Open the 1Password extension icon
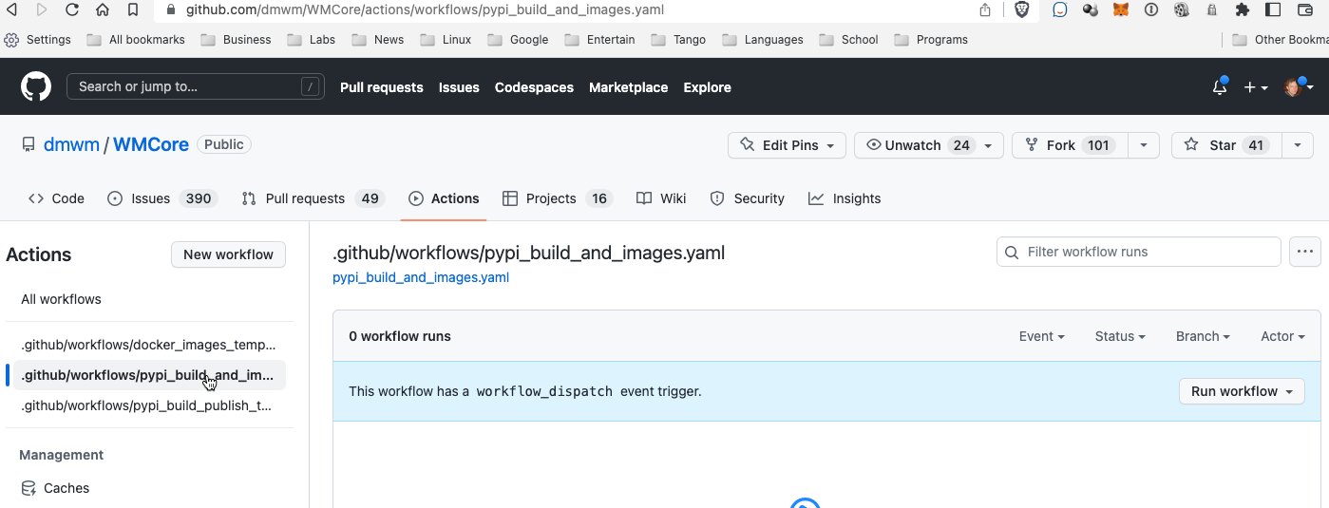The height and width of the screenshot is (508, 1329). point(1151,9)
